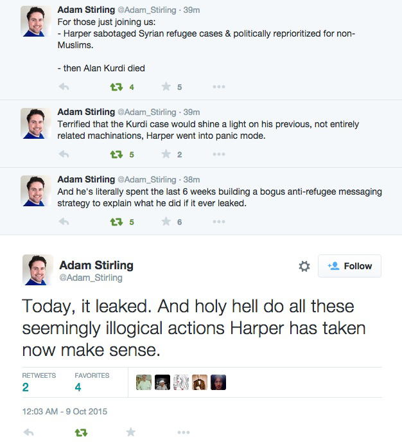Viewport: 402px width, 444px height.
Task: Retweet the 'Terrified that the Kurdi case' tweet
Action: (x=116, y=154)
